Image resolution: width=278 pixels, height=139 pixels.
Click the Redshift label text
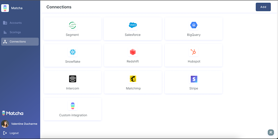pyautogui.click(x=133, y=62)
